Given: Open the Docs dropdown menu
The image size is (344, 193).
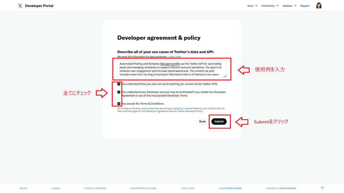Looking at the screenshot, I should tap(252, 6).
